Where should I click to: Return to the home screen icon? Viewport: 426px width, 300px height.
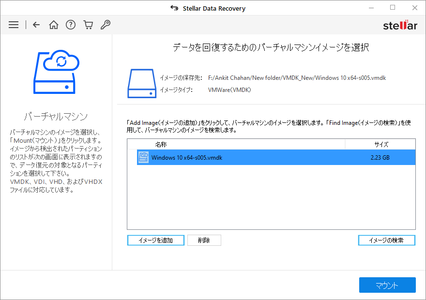pos(54,25)
